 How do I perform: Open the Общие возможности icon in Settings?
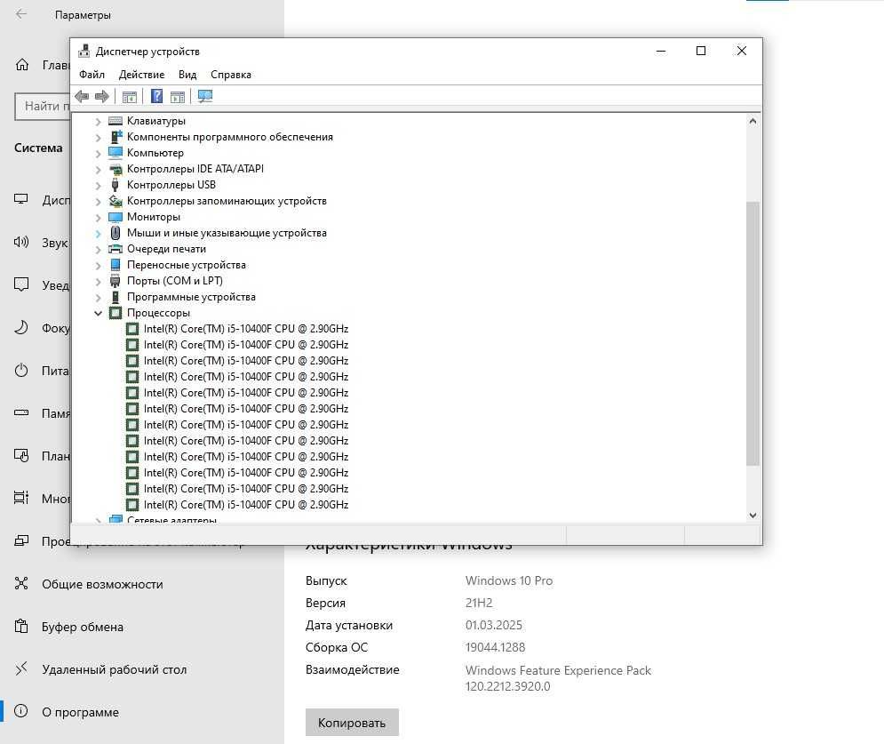click(x=21, y=583)
